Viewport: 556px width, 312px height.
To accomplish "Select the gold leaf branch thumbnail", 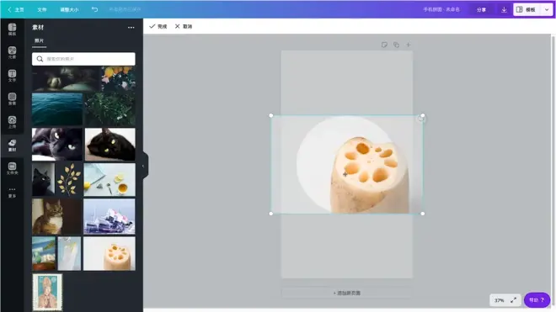I will (69, 180).
